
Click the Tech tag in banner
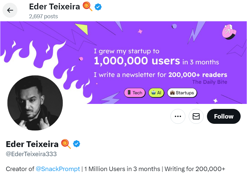click(x=135, y=93)
